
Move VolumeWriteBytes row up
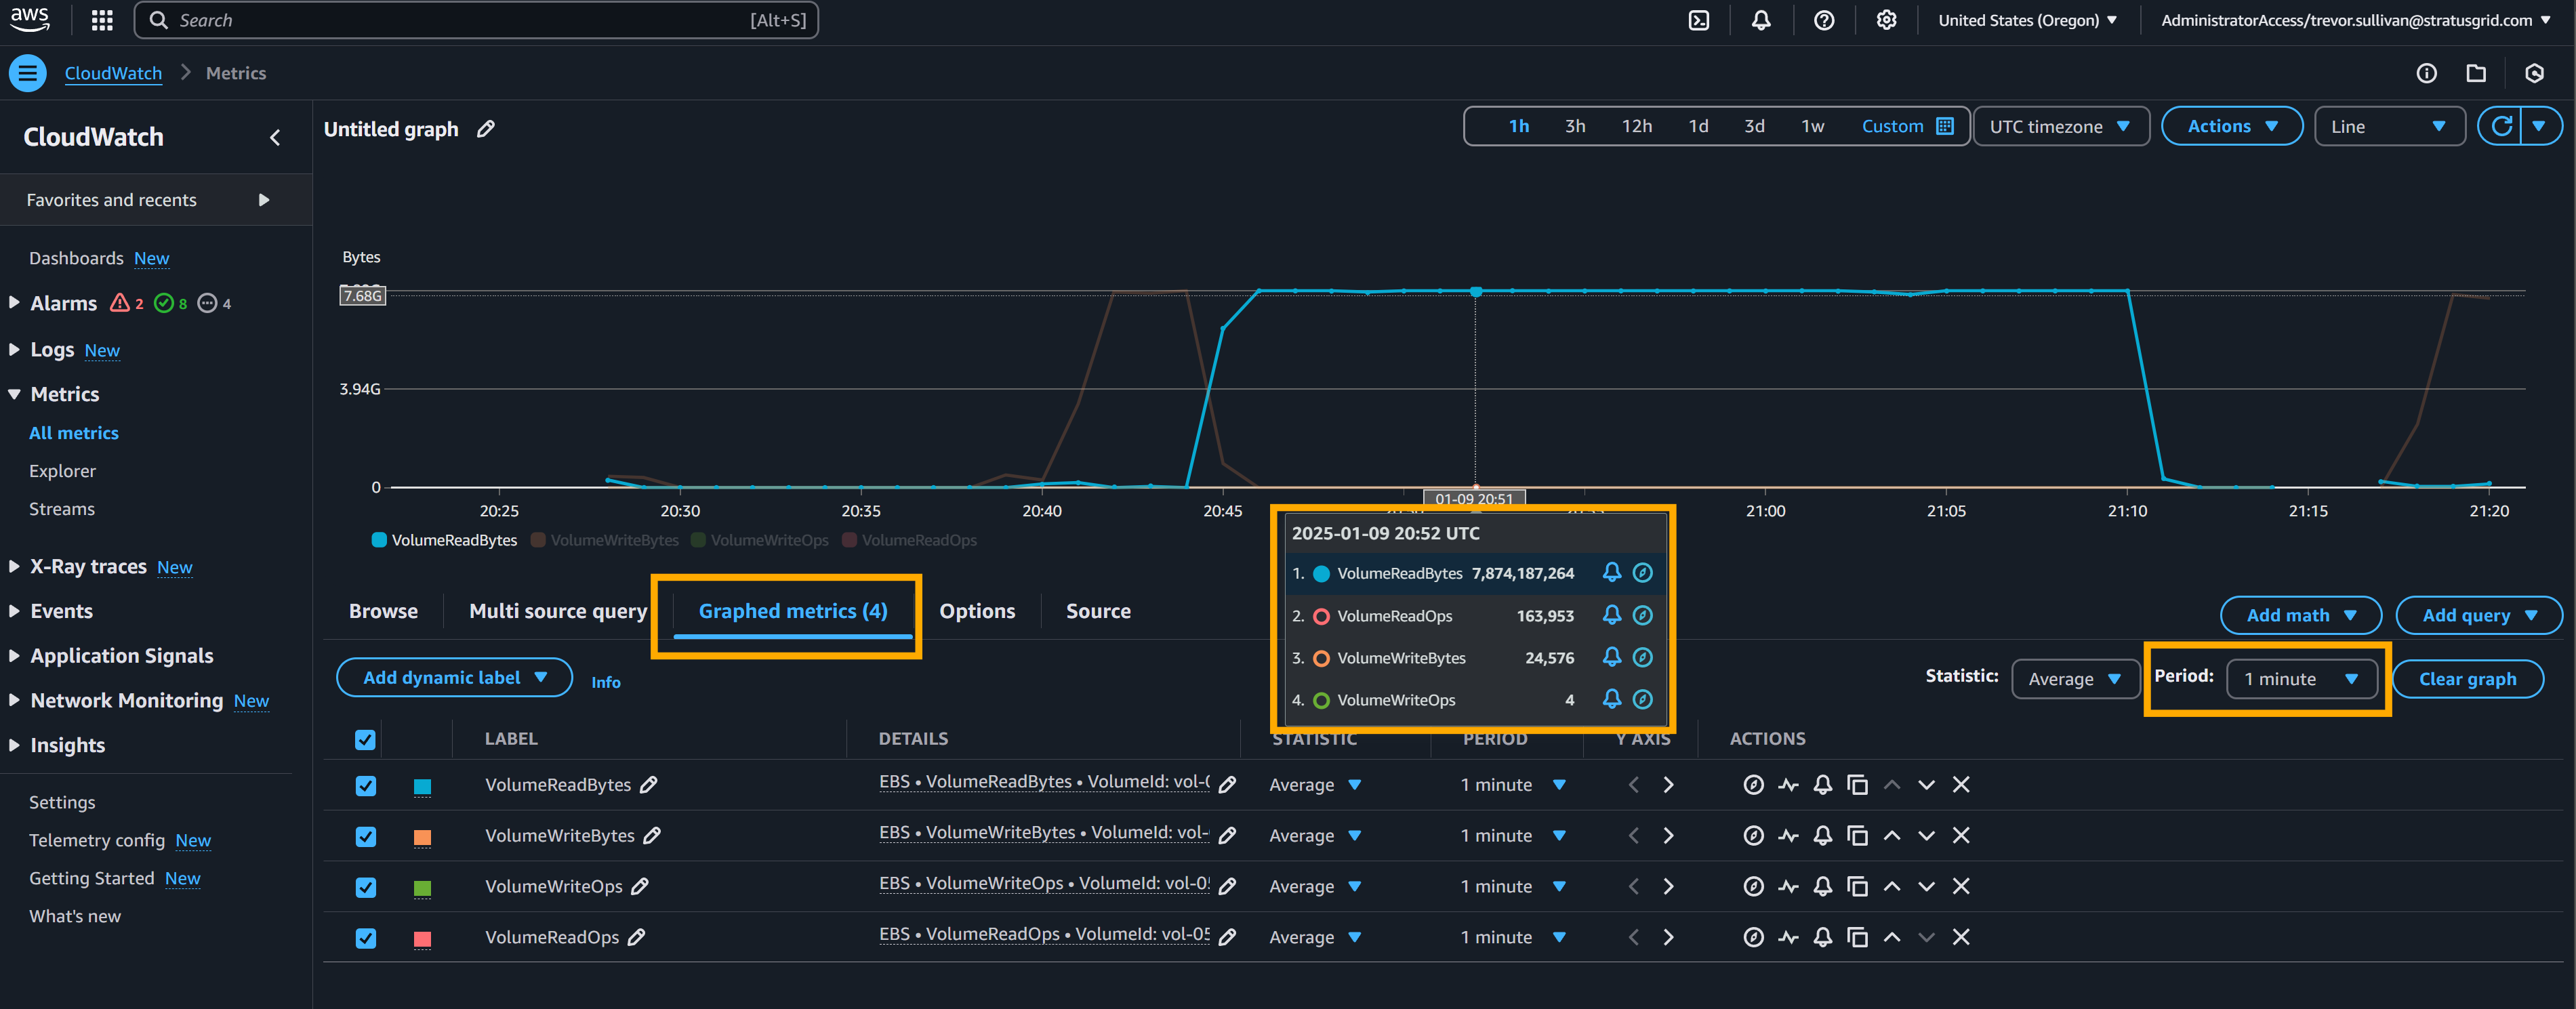(1891, 836)
